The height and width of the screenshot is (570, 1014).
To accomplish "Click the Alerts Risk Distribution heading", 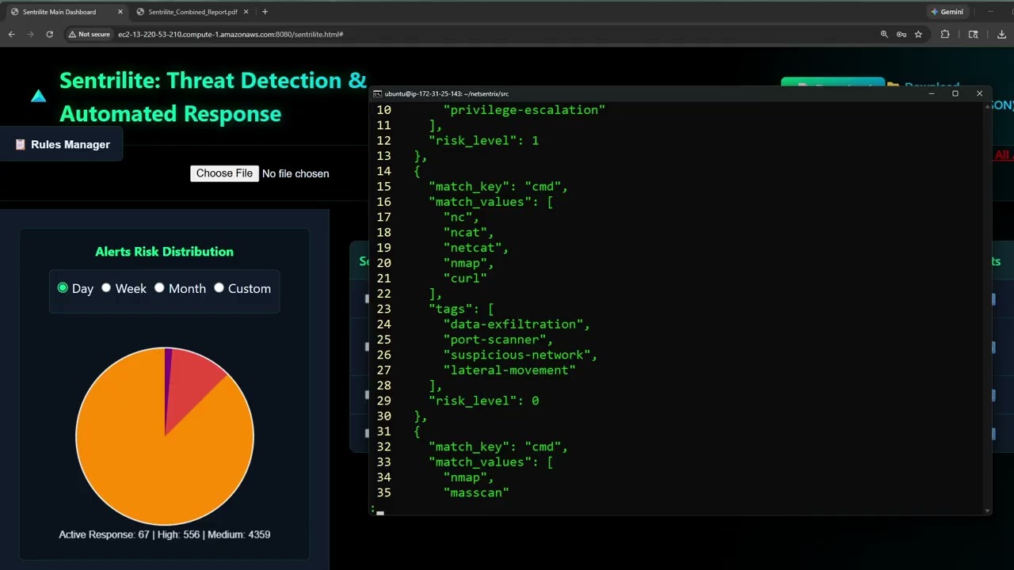I will 164,252.
